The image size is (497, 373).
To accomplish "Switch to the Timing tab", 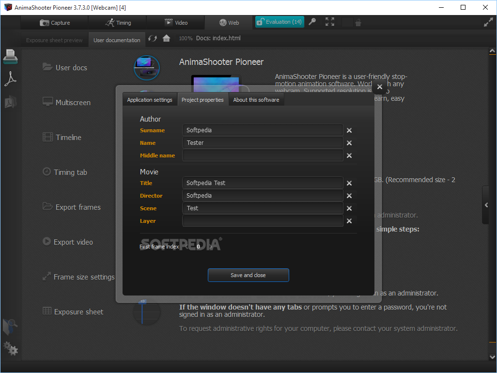I will (118, 22).
